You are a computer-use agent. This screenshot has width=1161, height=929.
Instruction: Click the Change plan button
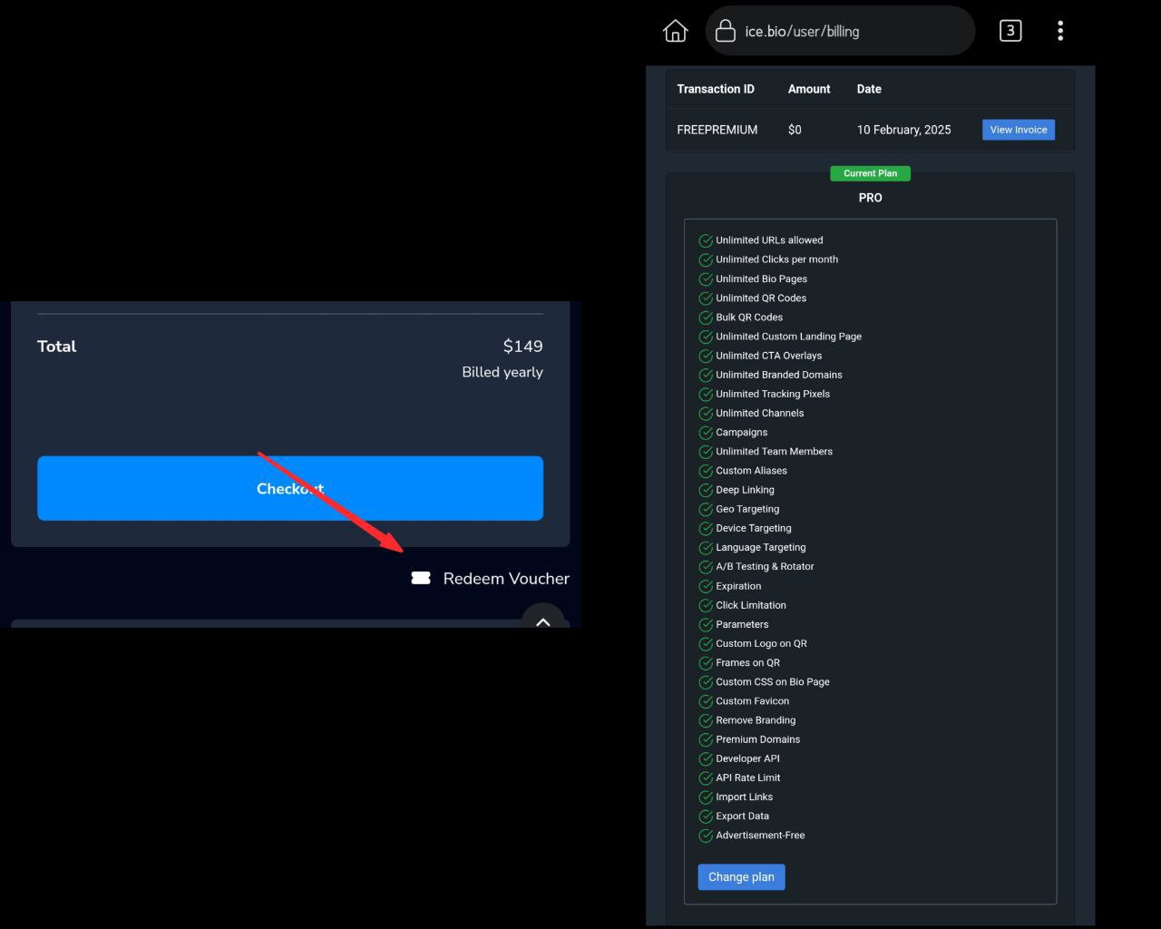point(741,877)
